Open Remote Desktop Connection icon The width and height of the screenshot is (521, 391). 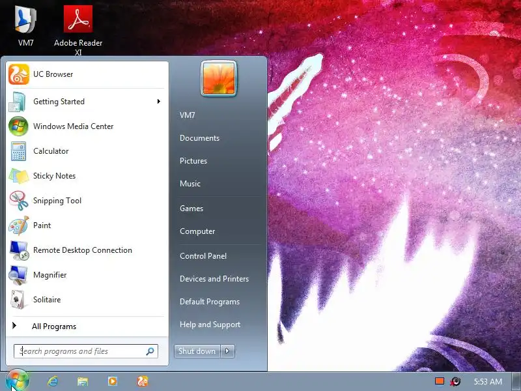coord(19,250)
